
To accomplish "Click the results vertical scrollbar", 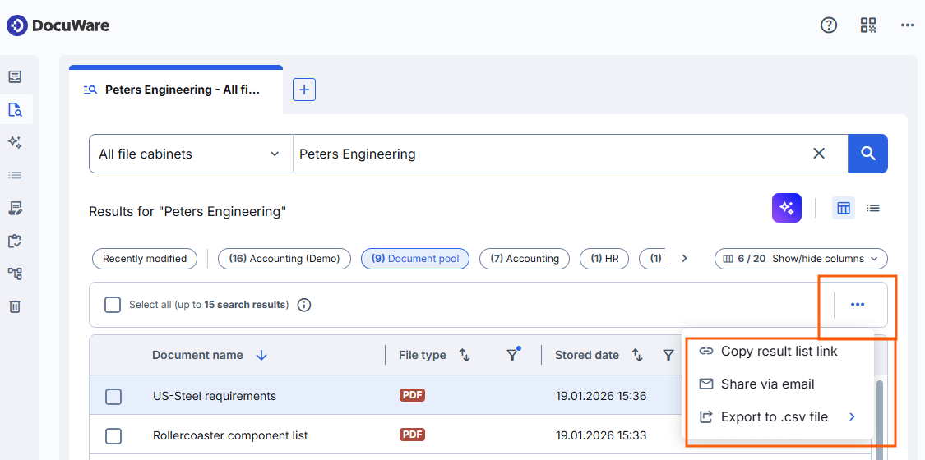I will (880, 420).
